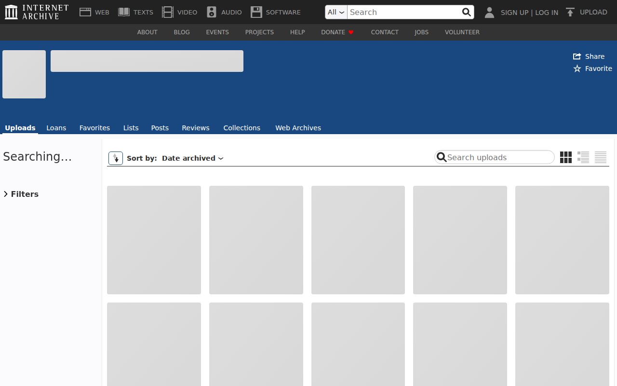Open the VOLUNTEER link
617x386 pixels.
pyautogui.click(x=462, y=32)
